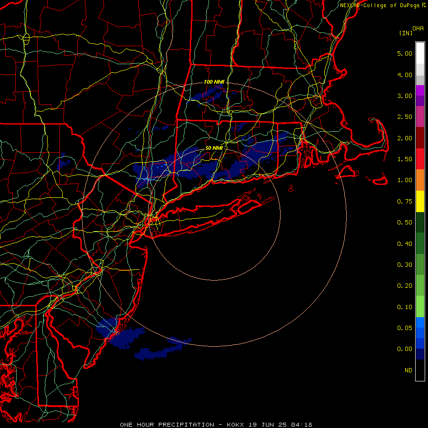The height and width of the screenshot is (428, 428).
Task: Click the light green swatch near 0.10
Action: coord(420,307)
